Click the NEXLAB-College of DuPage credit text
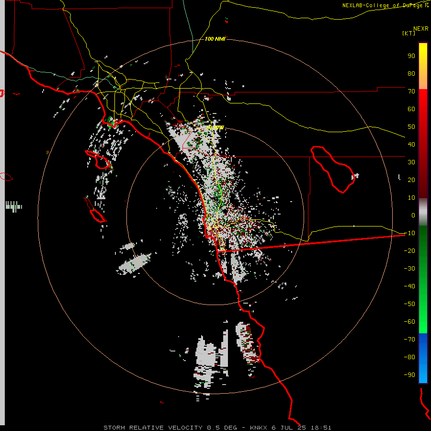This screenshot has width=431, height=431. click(385, 5)
